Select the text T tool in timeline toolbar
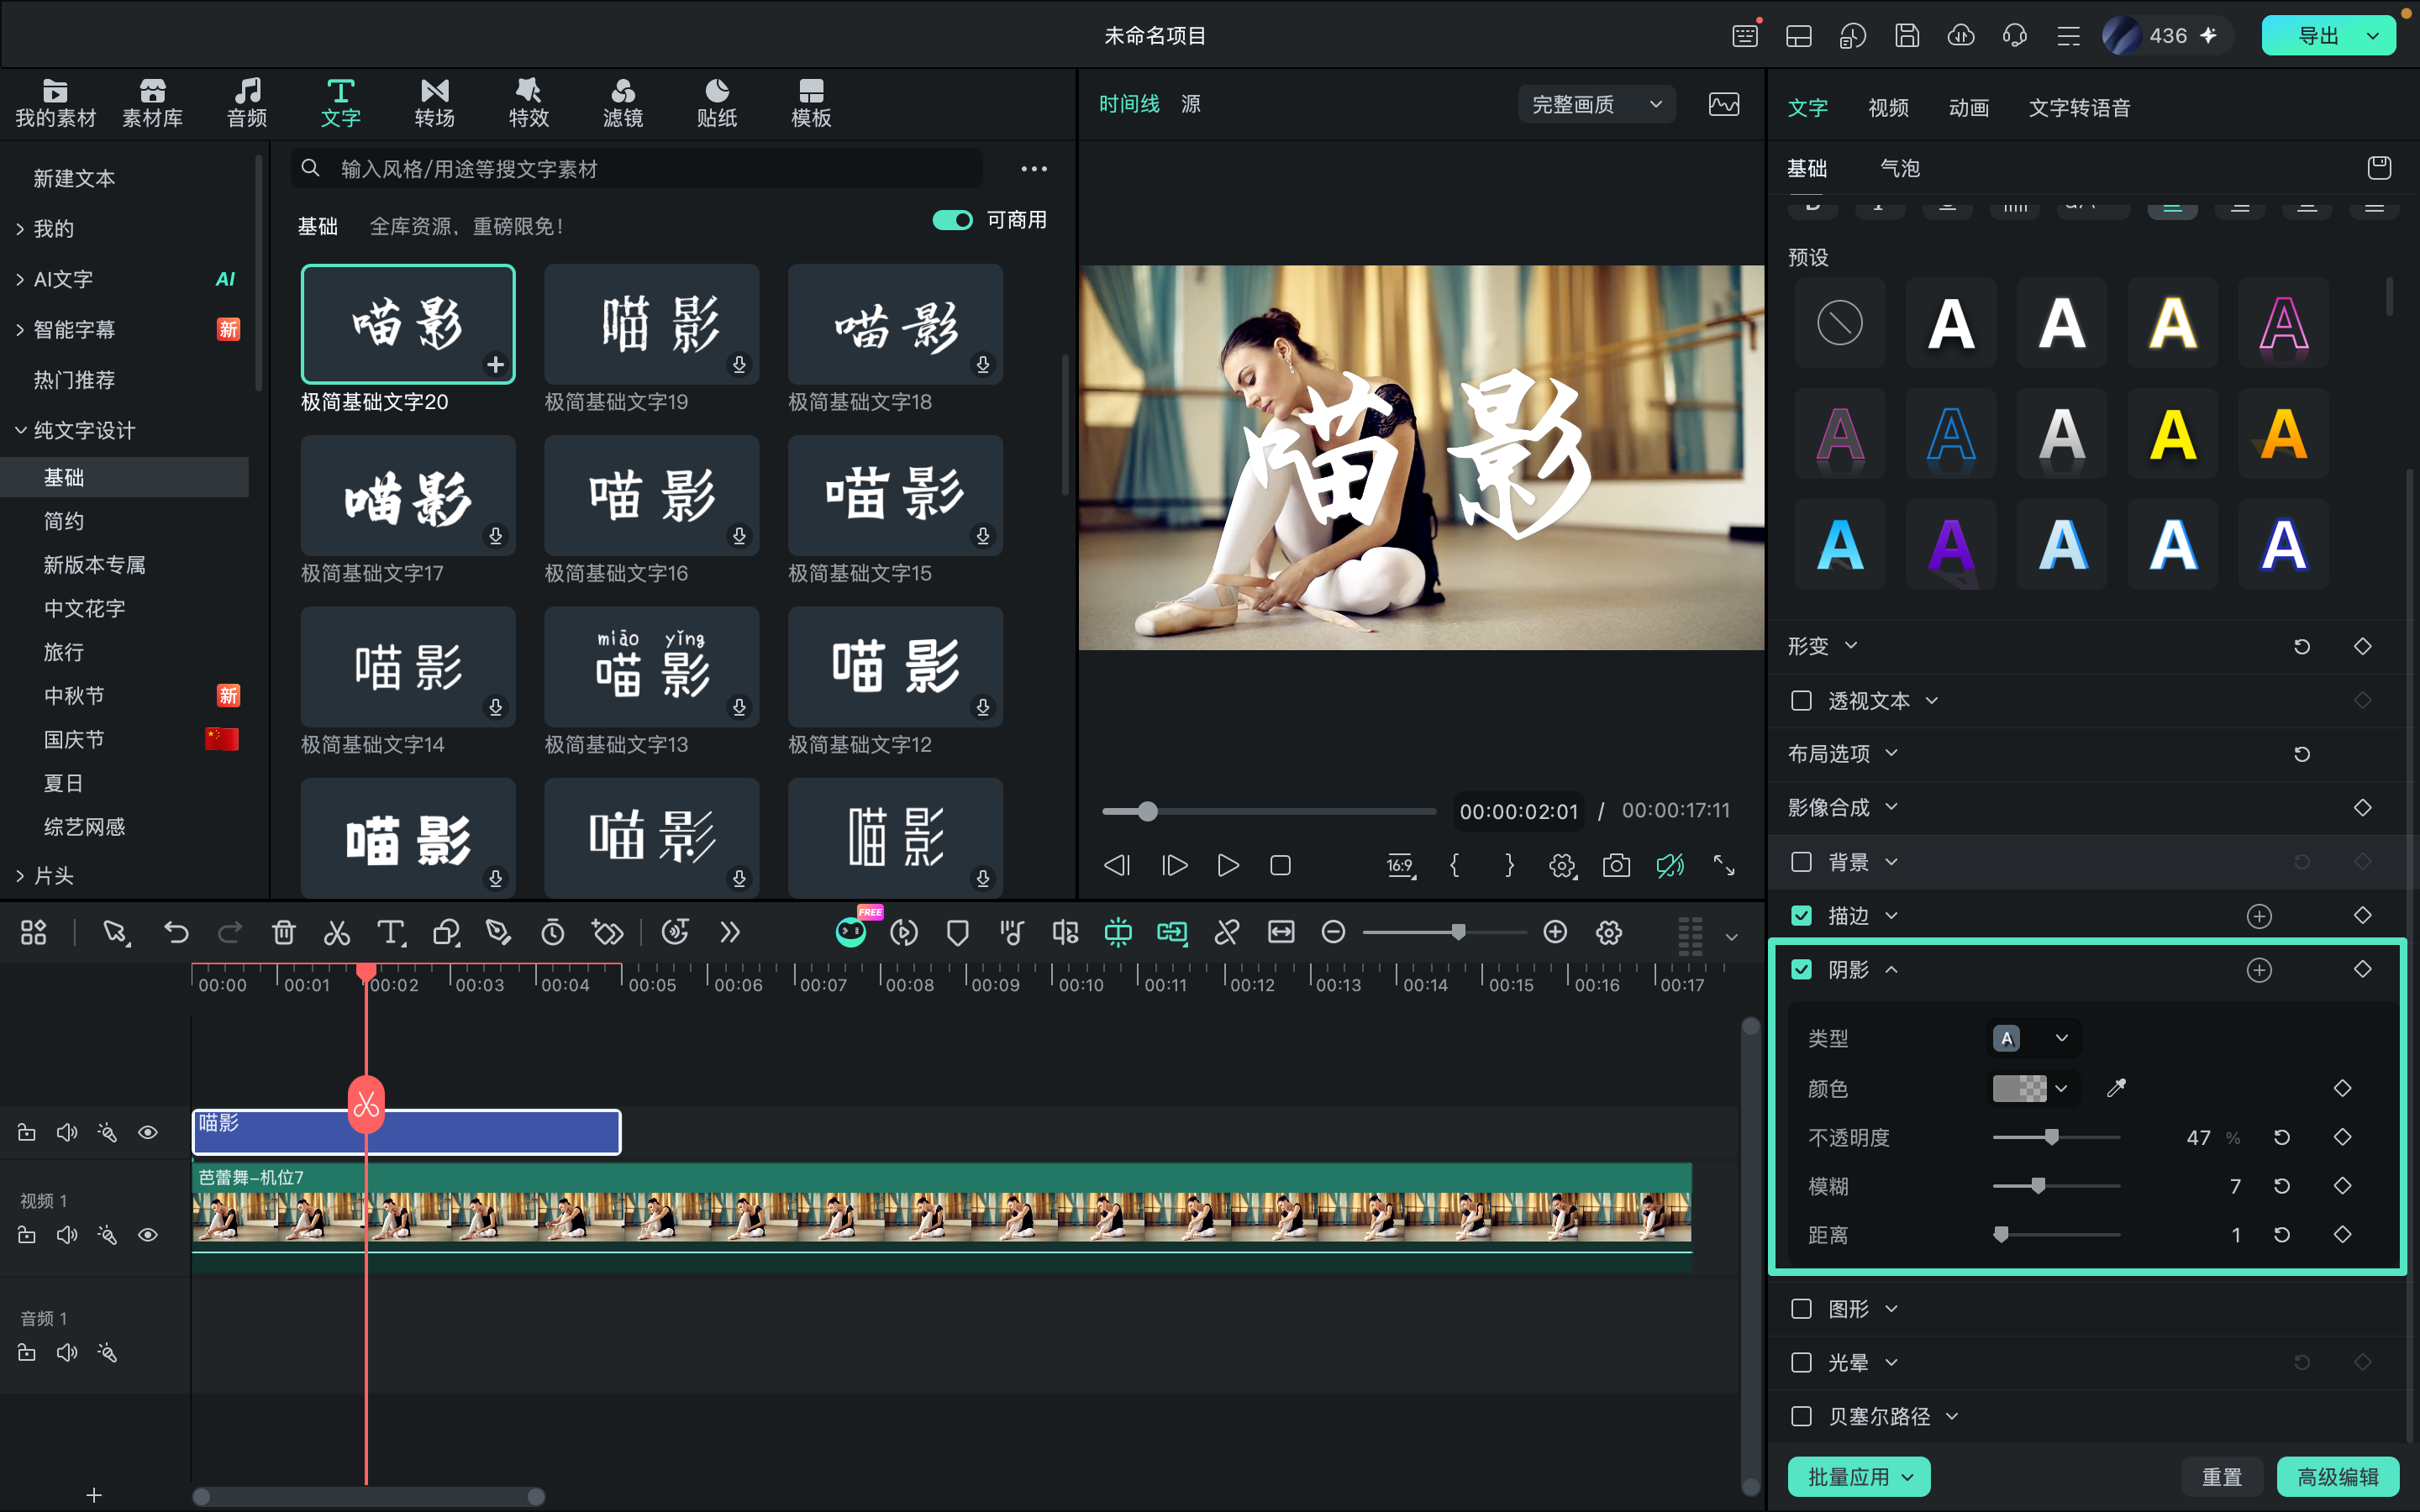 (x=391, y=933)
